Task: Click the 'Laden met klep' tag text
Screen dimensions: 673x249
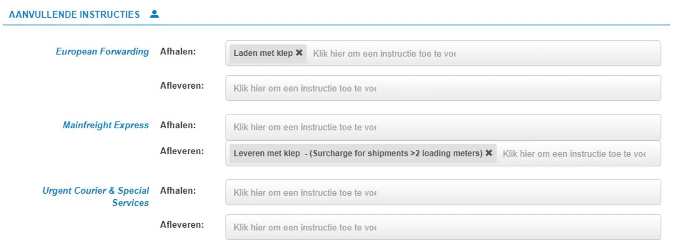Action: (263, 53)
